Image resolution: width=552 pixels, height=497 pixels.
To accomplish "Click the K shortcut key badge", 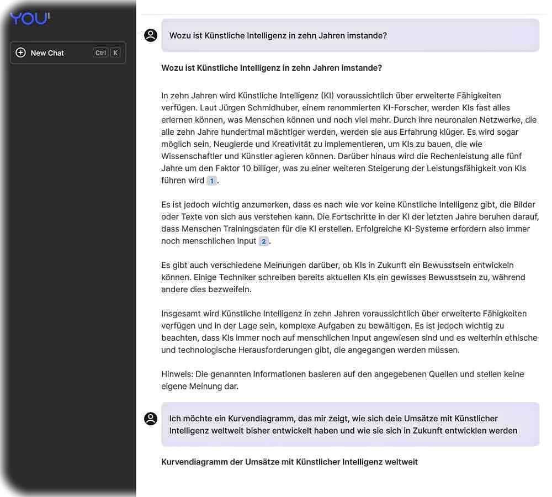I will [115, 53].
